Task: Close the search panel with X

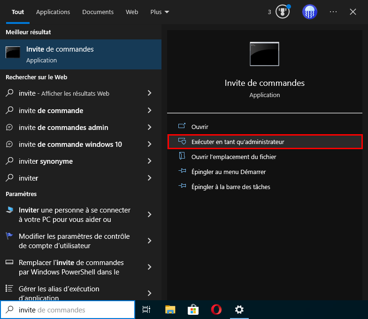Action: 353,12
